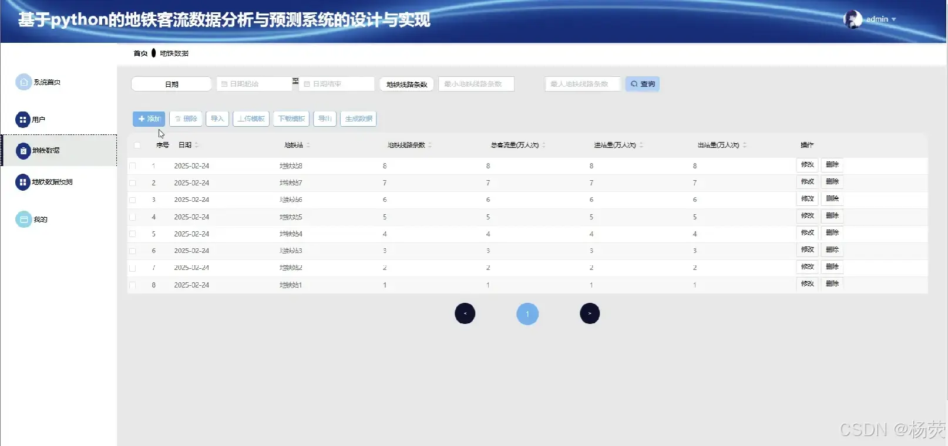Screen dimensions: 948x446
Task: Click the 地铁站7 cell
Action: coord(291,183)
